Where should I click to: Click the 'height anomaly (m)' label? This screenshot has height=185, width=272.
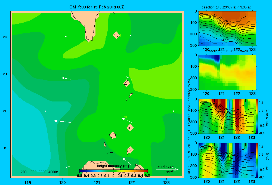pos(113,166)
